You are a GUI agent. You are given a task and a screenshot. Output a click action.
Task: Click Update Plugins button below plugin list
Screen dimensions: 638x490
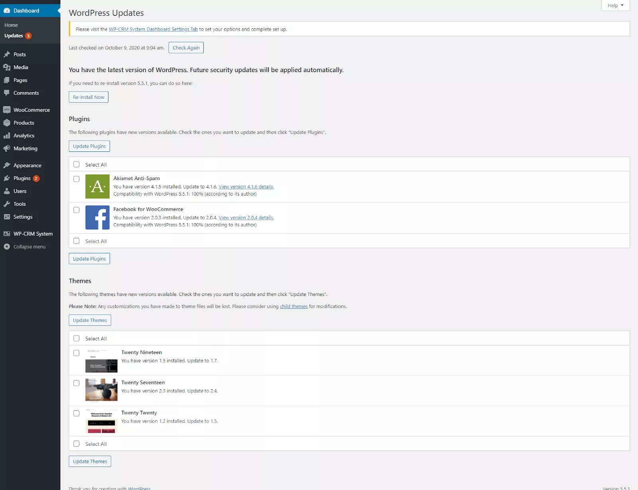(x=89, y=259)
